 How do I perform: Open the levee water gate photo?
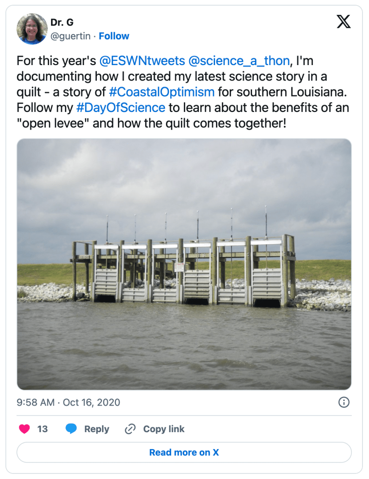pyautogui.click(x=184, y=264)
